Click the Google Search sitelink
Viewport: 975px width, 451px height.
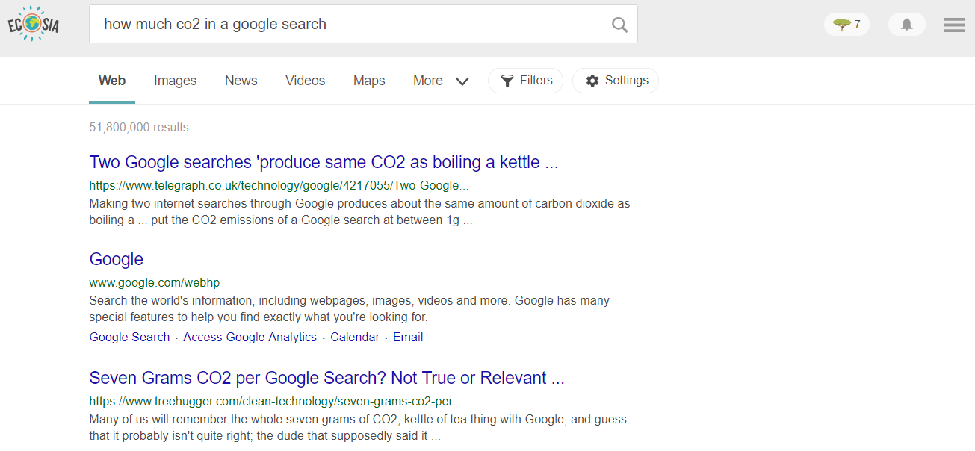coord(129,338)
